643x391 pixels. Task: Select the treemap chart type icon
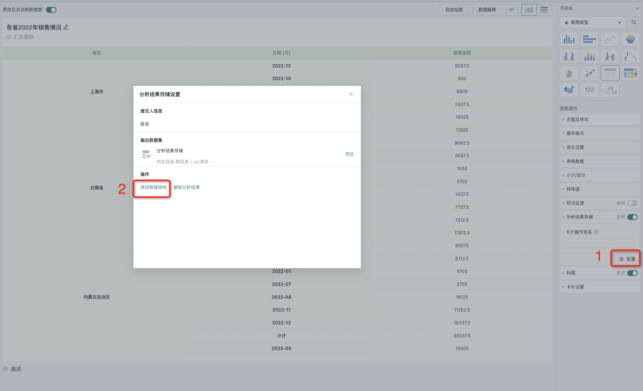pyautogui.click(x=630, y=73)
